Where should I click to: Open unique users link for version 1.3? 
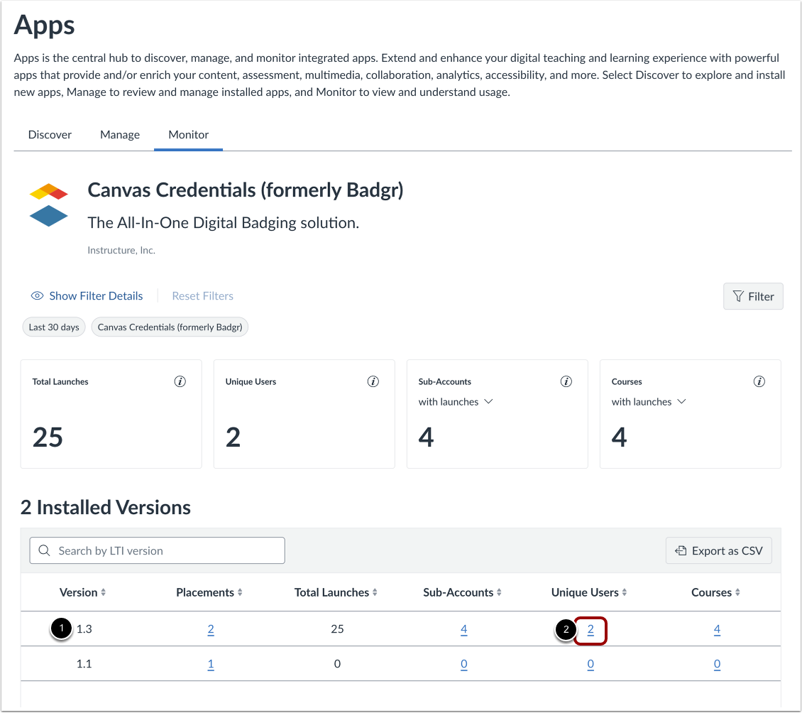pos(590,630)
